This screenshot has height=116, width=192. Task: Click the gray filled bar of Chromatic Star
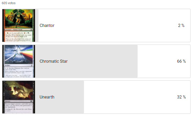click(86, 61)
